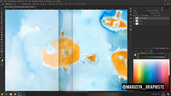Open the workspace switcher in the options bar
Viewport: 171px width, 96px height.
pos(168,4)
